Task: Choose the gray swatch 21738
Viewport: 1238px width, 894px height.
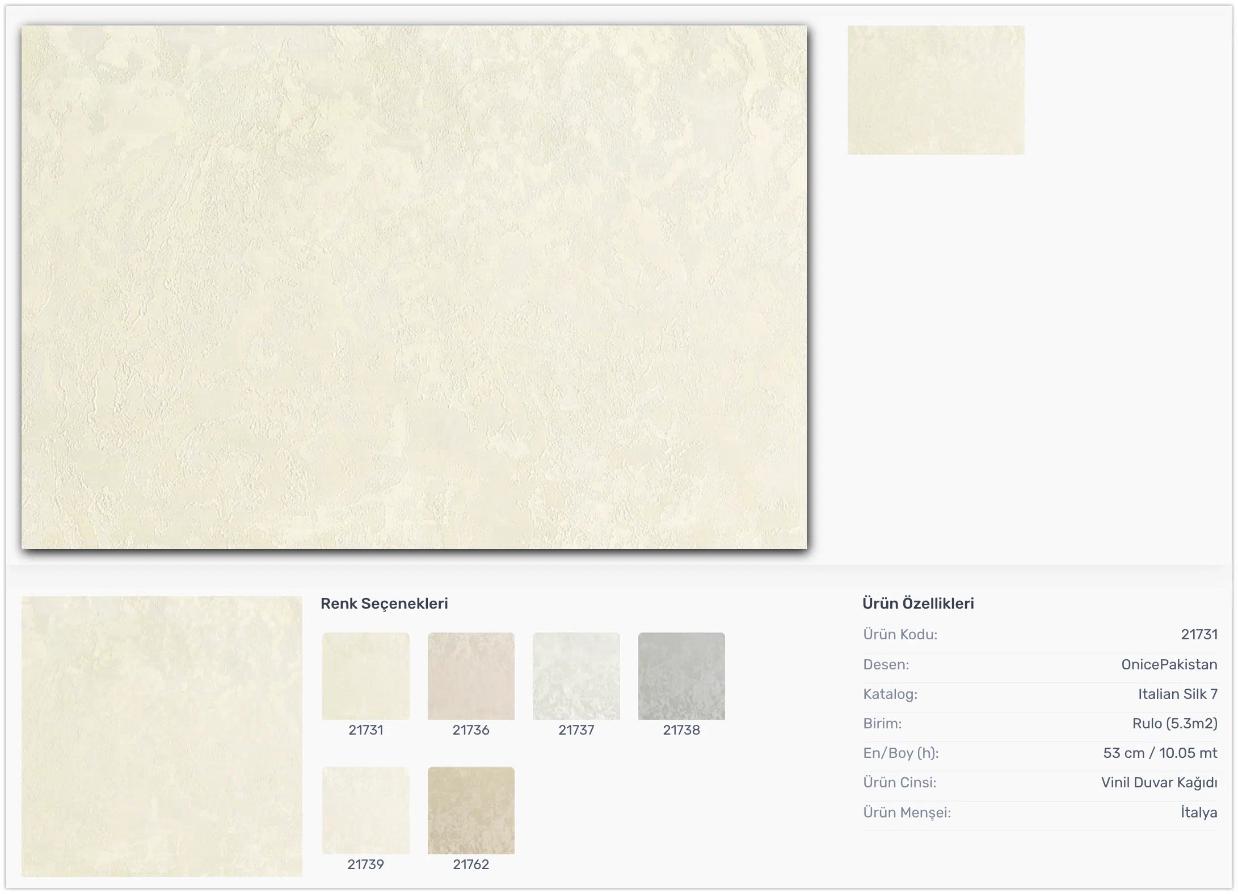Action: tap(681, 676)
